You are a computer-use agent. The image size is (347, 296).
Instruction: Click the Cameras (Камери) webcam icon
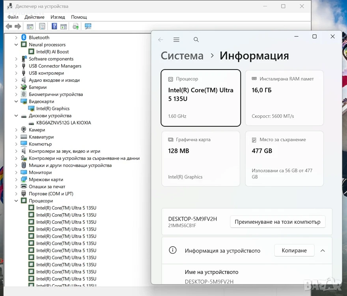(24, 129)
